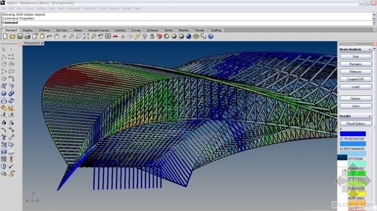The height and width of the screenshot is (211, 377).
Task: Click the Undo arrow icon
Action: click(x=49, y=36)
